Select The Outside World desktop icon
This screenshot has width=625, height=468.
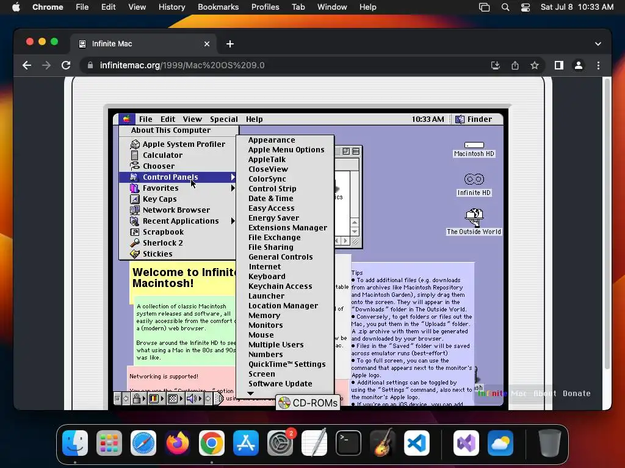point(474,221)
